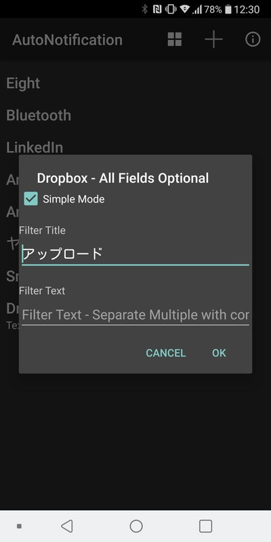
Task: Tap the Wi-Fi status icon
Action: [x=184, y=9]
